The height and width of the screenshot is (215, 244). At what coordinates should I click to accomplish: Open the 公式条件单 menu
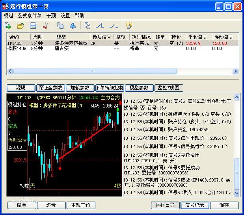coord(30,16)
